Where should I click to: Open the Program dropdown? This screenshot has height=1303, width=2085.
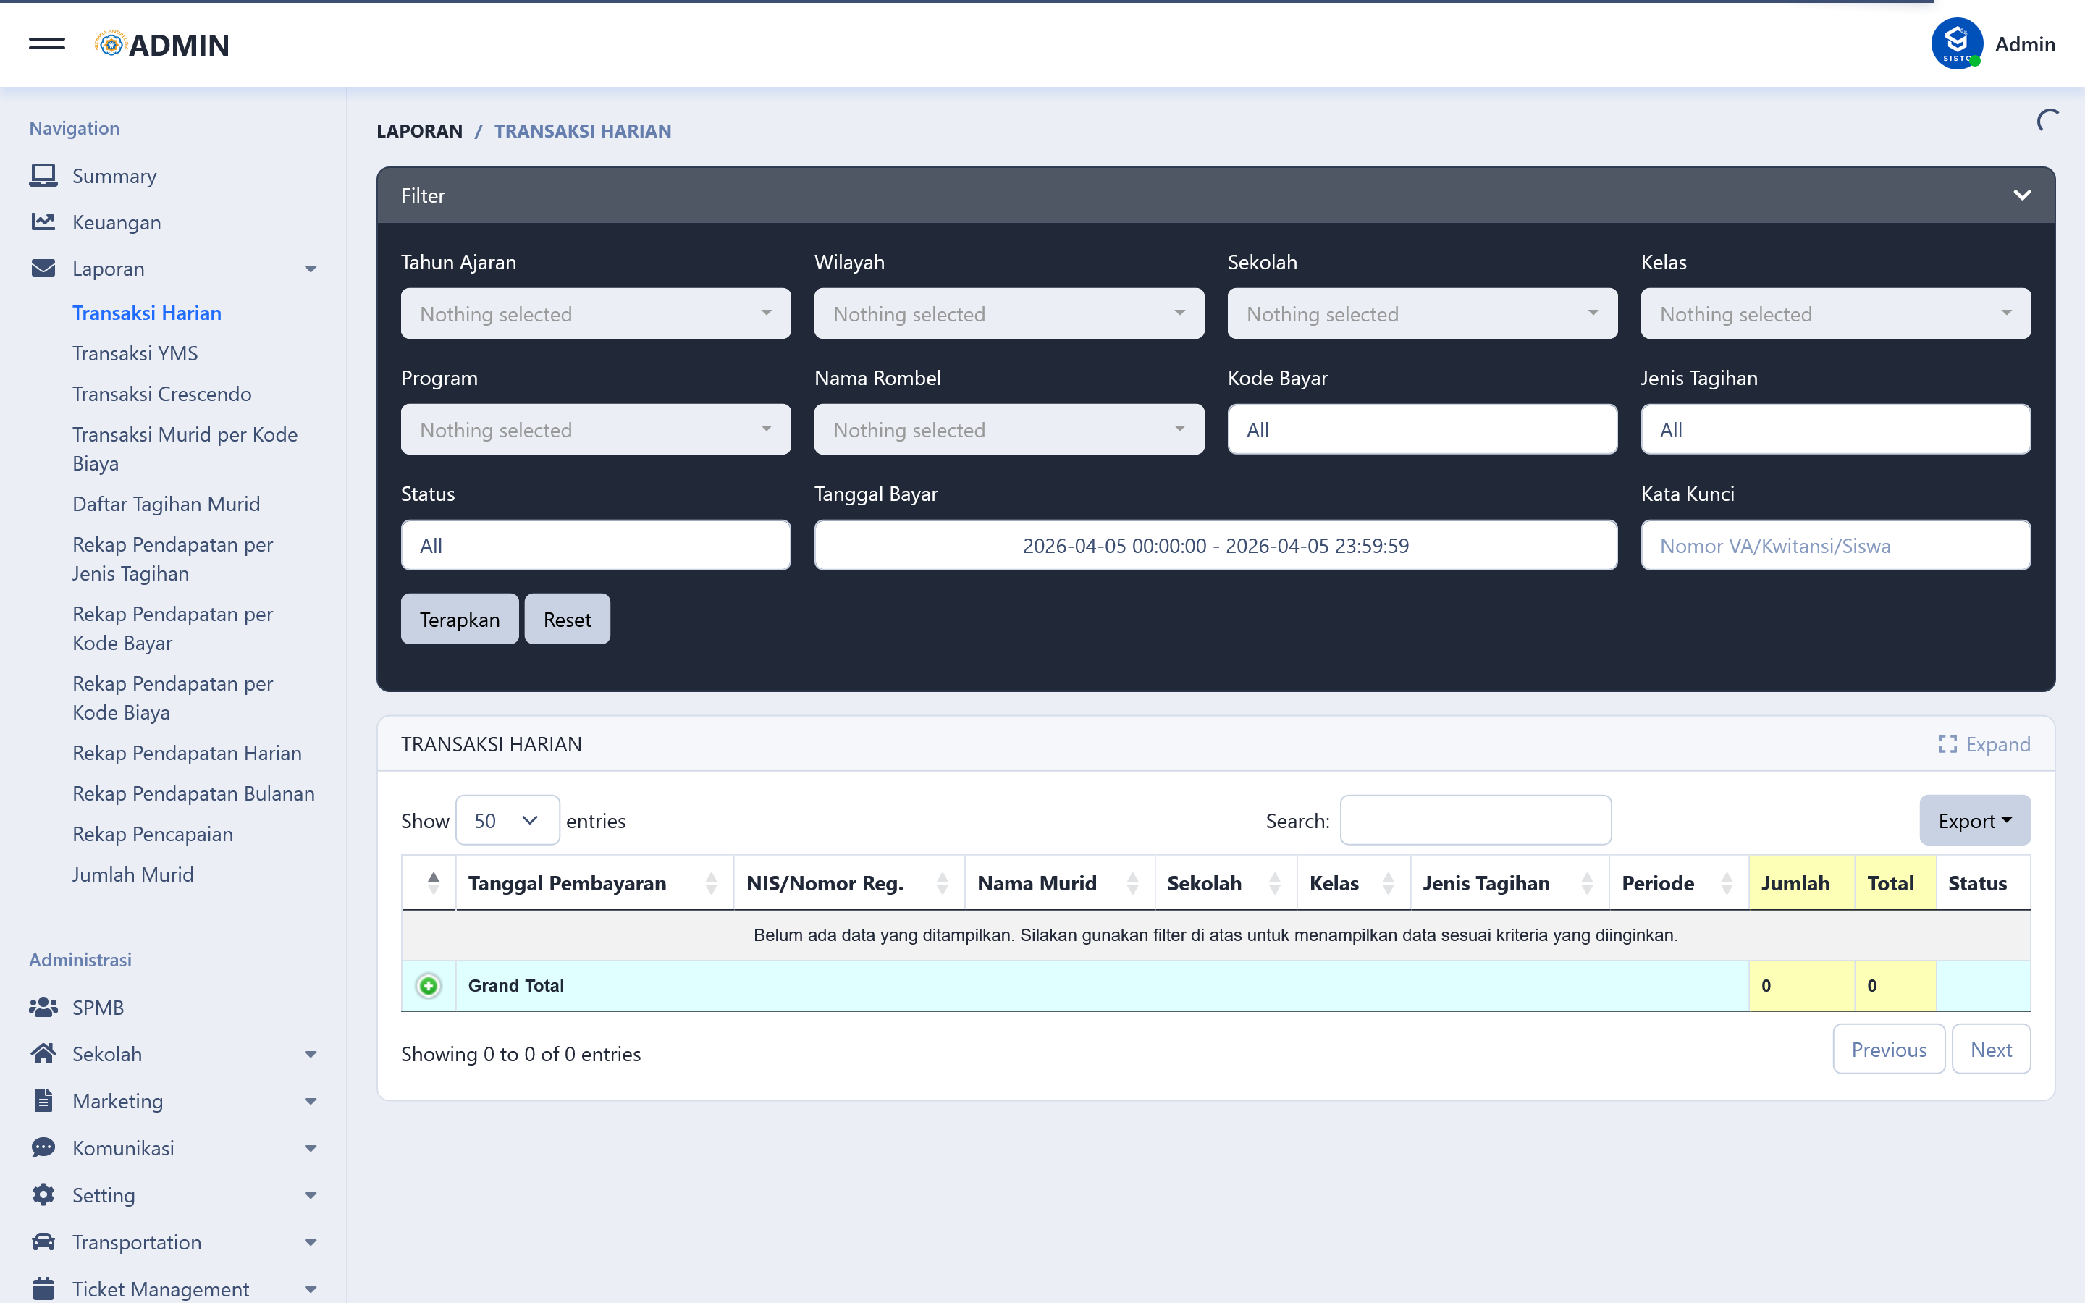pos(595,429)
